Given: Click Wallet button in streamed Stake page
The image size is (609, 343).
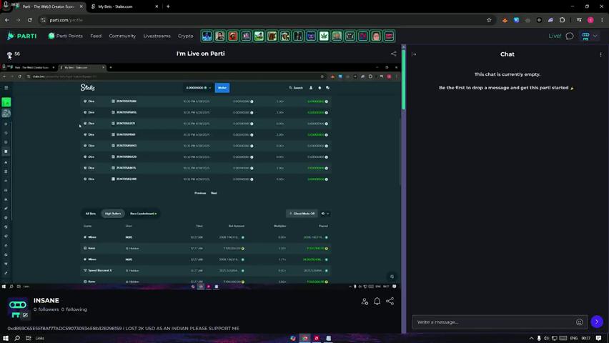Looking at the screenshot, I should point(222,88).
